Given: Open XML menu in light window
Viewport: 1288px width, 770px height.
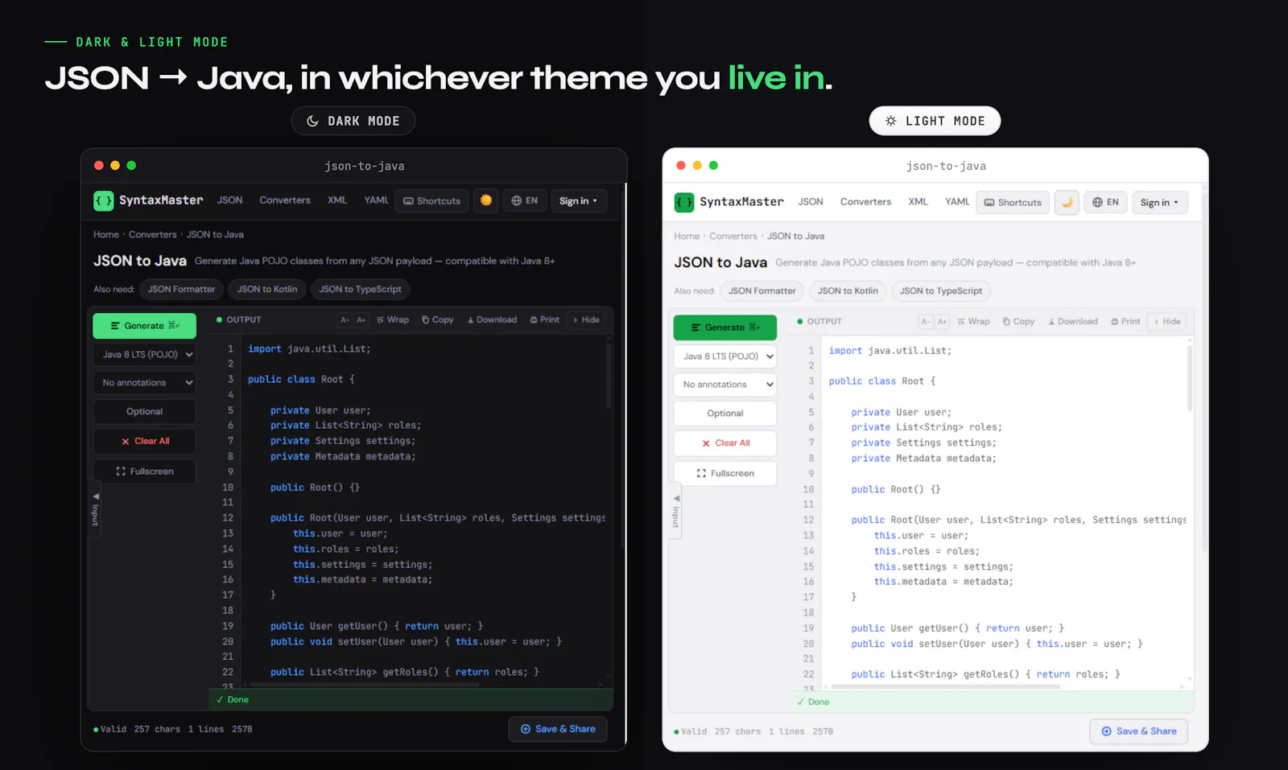Looking at the screenshot, I should pos(918,202).
